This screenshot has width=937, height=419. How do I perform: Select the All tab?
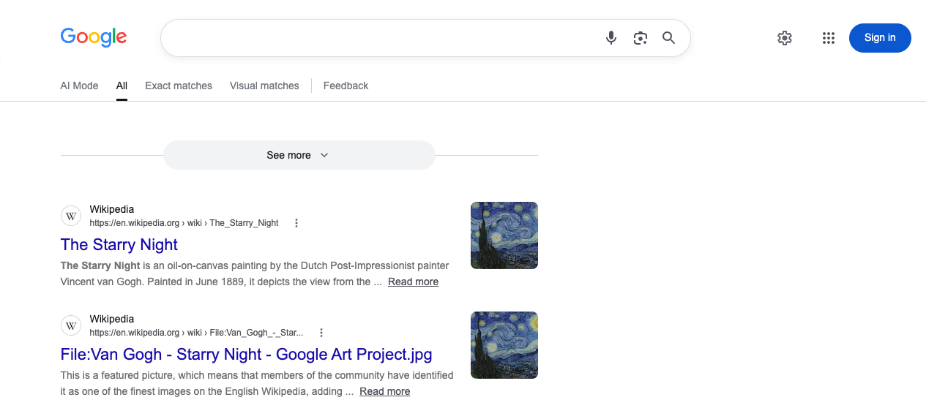point(122,86)
